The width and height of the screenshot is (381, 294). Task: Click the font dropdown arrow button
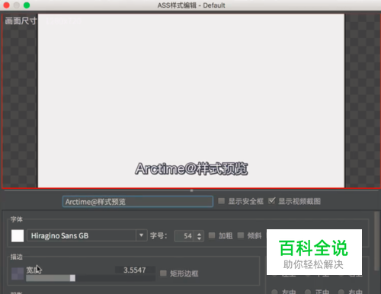142,235
